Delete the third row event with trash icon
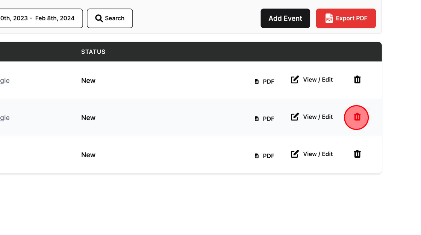 click(x=357, y=154)
